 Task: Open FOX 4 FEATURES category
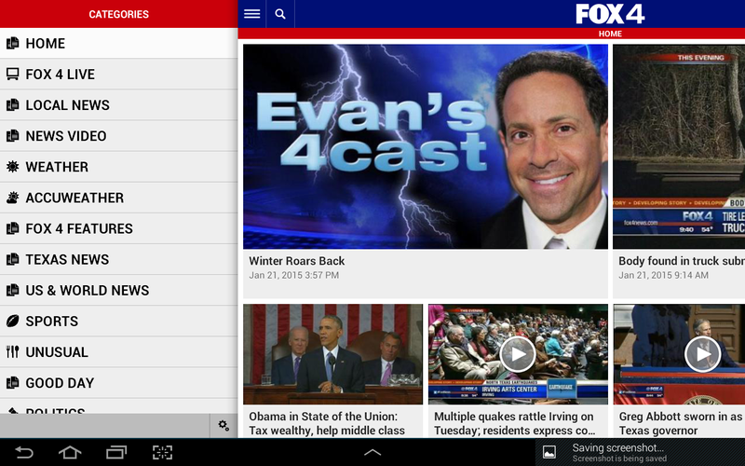click(x=119, y=228)
